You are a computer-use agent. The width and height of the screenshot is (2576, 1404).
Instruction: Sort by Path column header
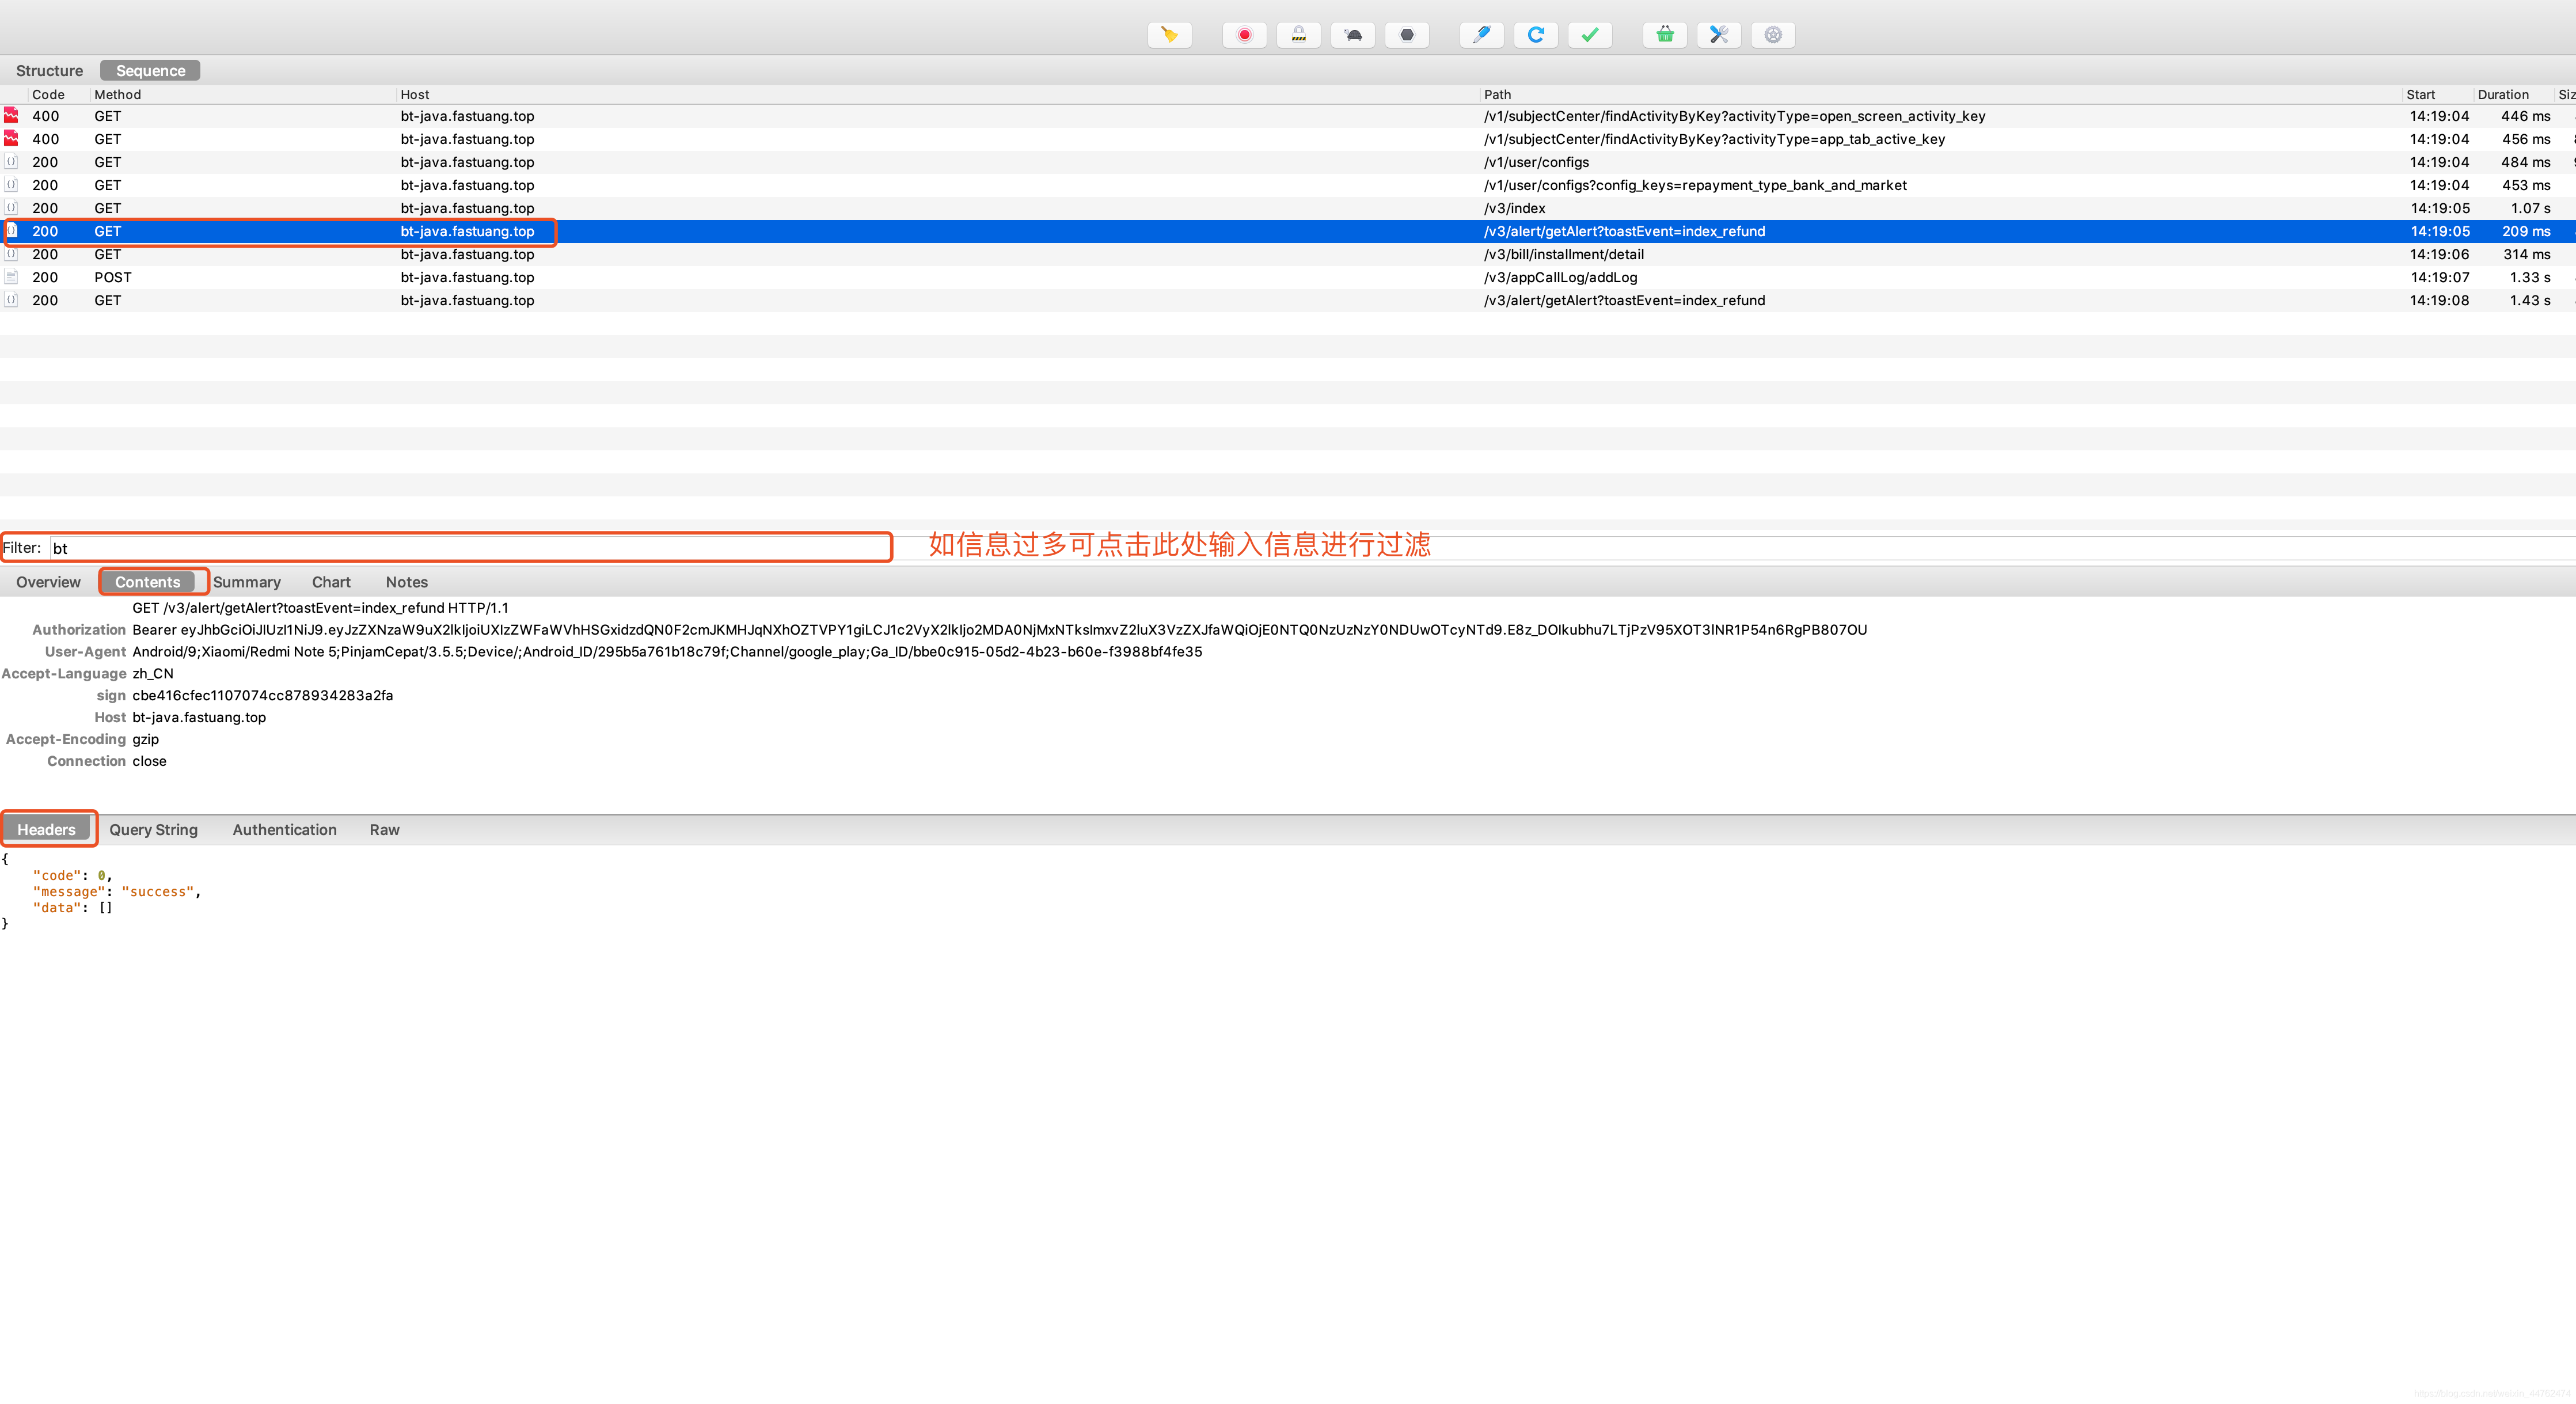point(1497,95)
